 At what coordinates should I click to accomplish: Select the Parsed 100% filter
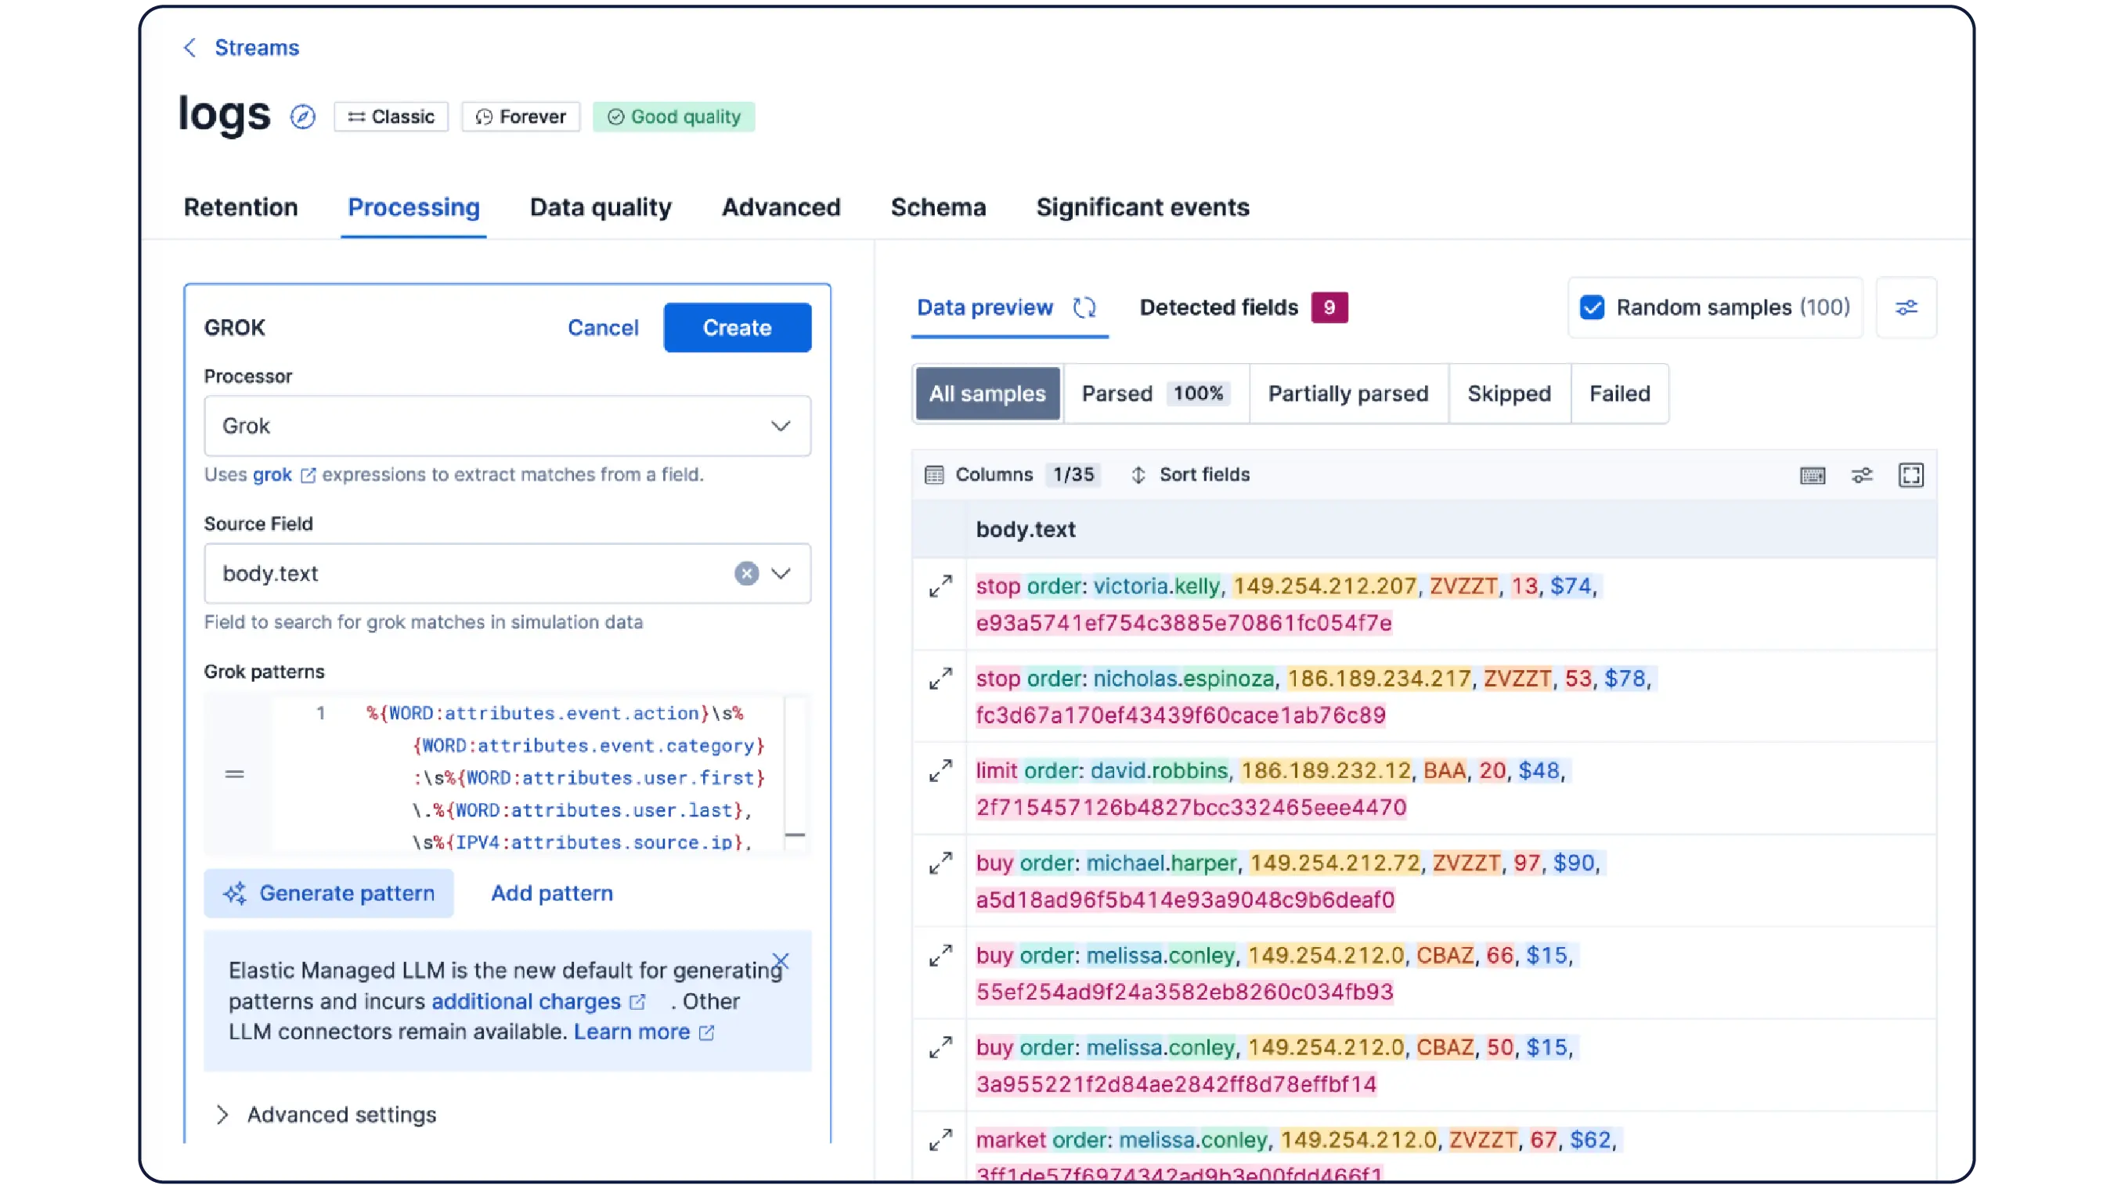pyautogui.click(x=1155, y=394)
